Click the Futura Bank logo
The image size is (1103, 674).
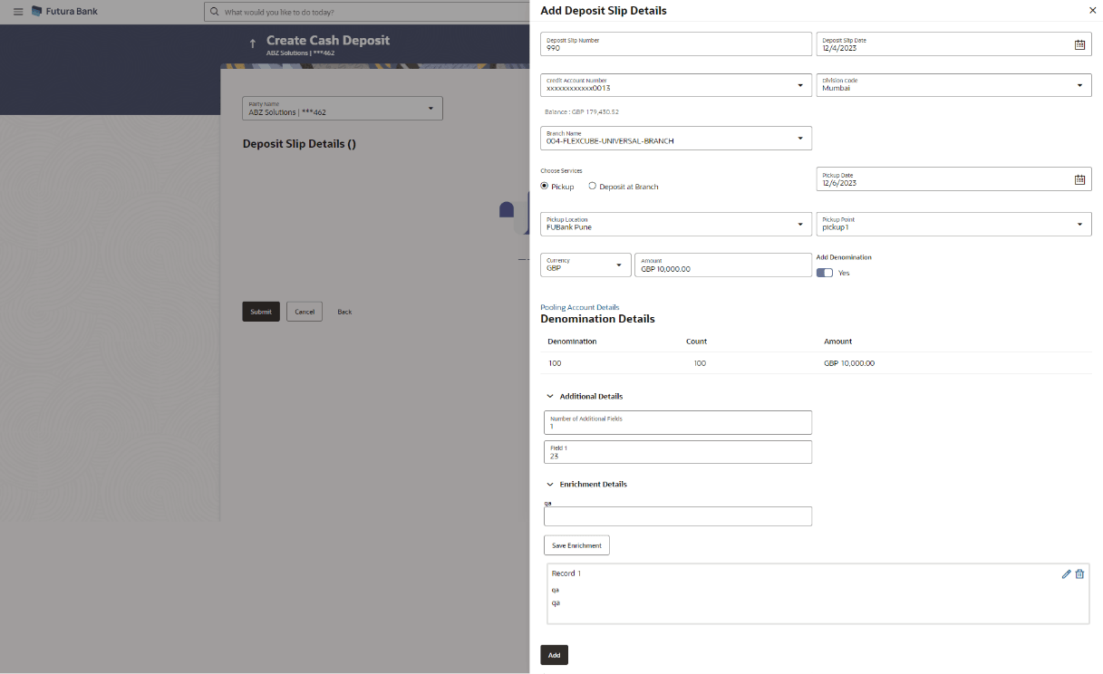coord(64,12)
